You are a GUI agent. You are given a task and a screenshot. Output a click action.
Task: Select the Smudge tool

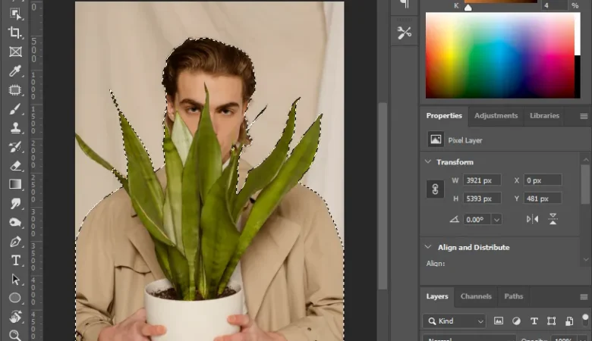pyautogui.click(x=15, y=204)
